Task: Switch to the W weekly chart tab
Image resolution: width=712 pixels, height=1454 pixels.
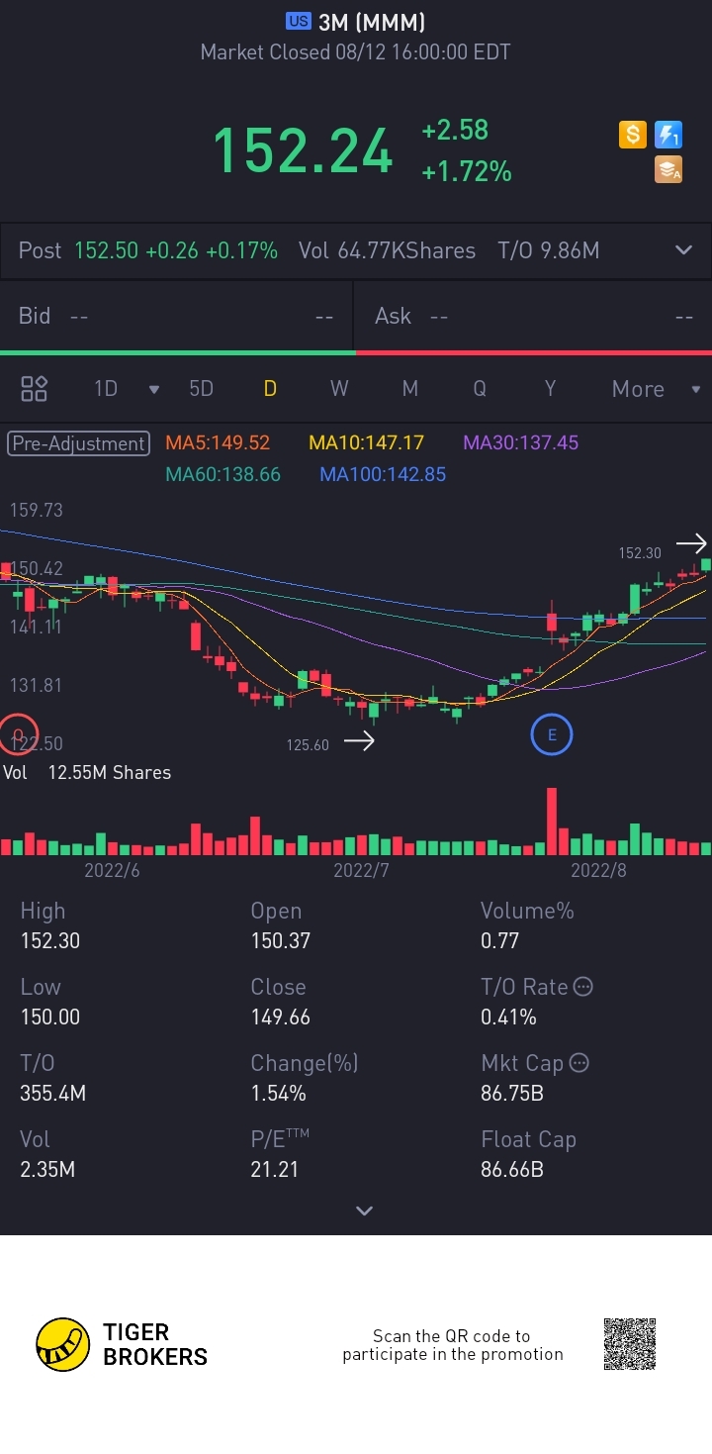Action: point(339,389)
